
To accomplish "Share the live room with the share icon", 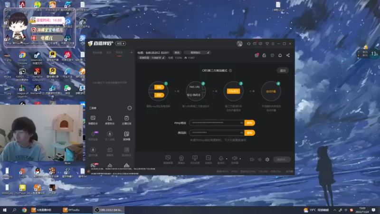I will [288, 55].
